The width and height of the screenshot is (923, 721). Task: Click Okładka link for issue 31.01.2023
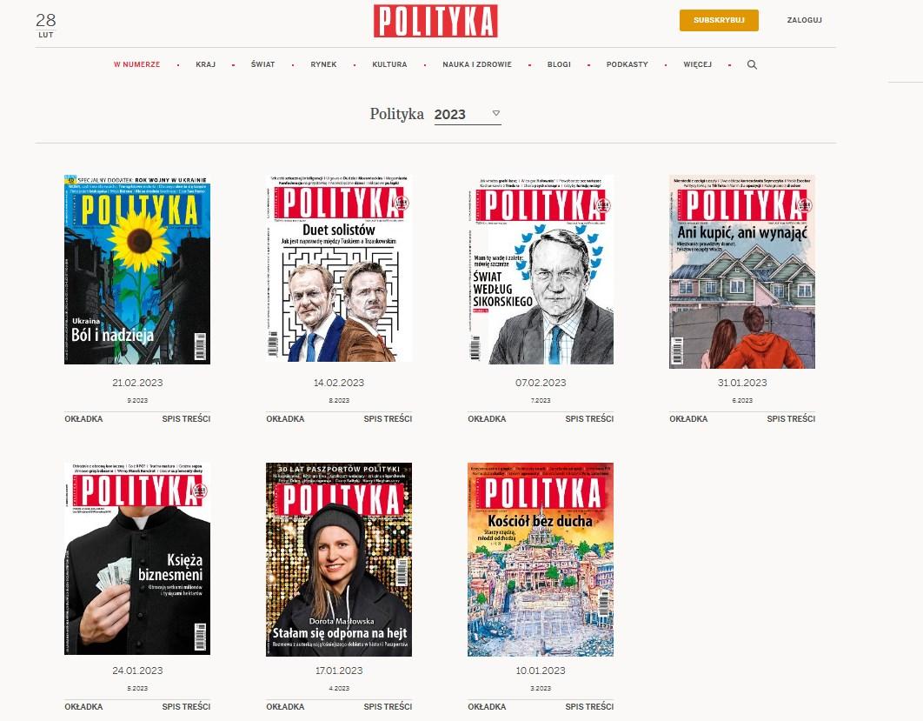[688, 419]
